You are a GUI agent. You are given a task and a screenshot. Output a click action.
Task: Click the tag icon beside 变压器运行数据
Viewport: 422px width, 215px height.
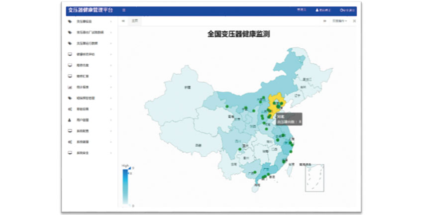click(70, 43)
